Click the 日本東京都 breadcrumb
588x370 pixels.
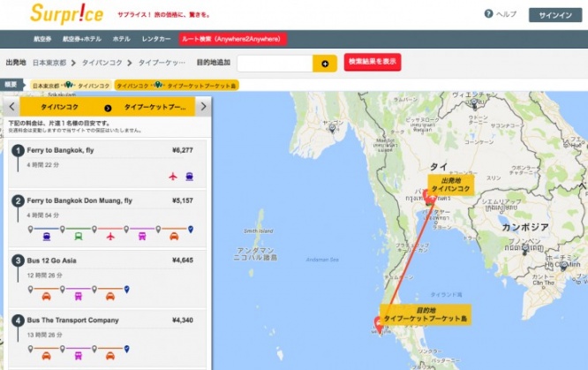(49, 63)
